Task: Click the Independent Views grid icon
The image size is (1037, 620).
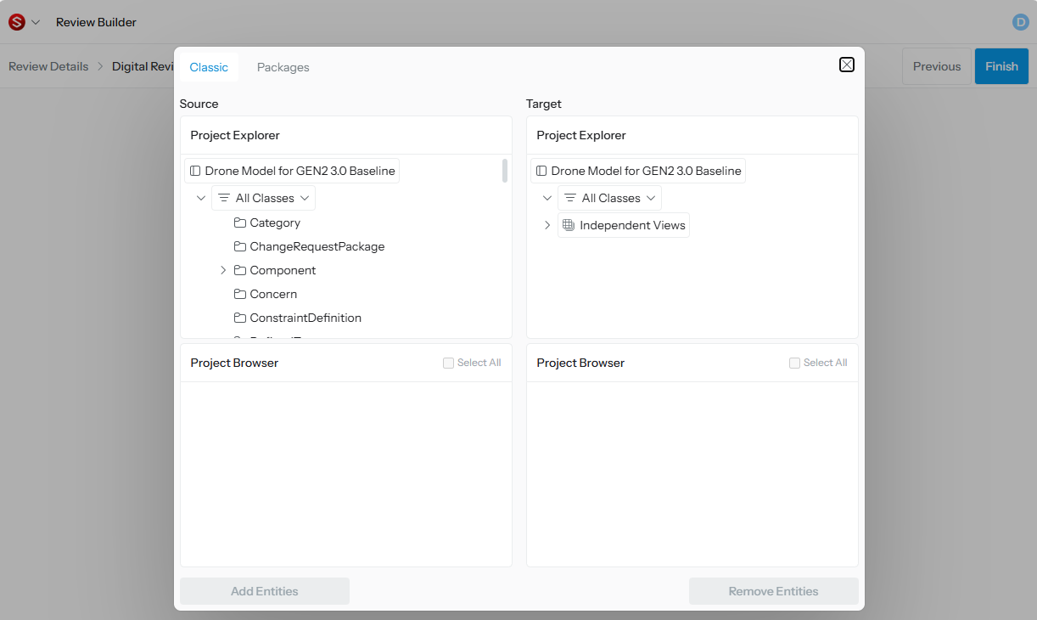Action: coord(569,225)
